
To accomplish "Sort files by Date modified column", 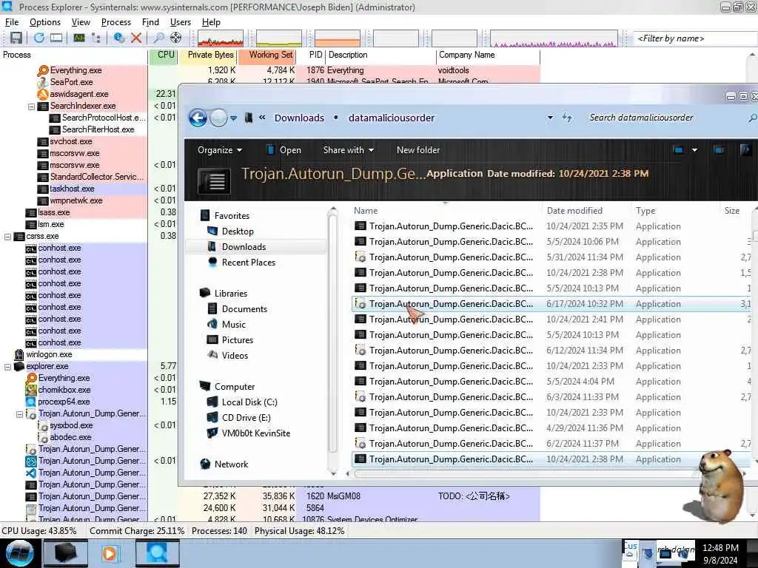I will tap(574, 211).
